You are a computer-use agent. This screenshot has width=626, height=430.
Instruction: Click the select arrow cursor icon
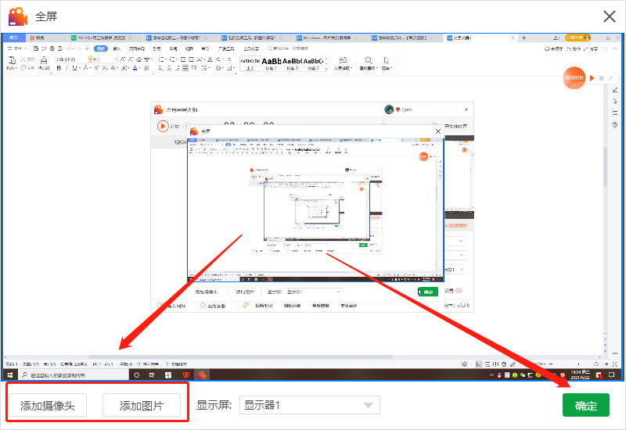point(387,60)
